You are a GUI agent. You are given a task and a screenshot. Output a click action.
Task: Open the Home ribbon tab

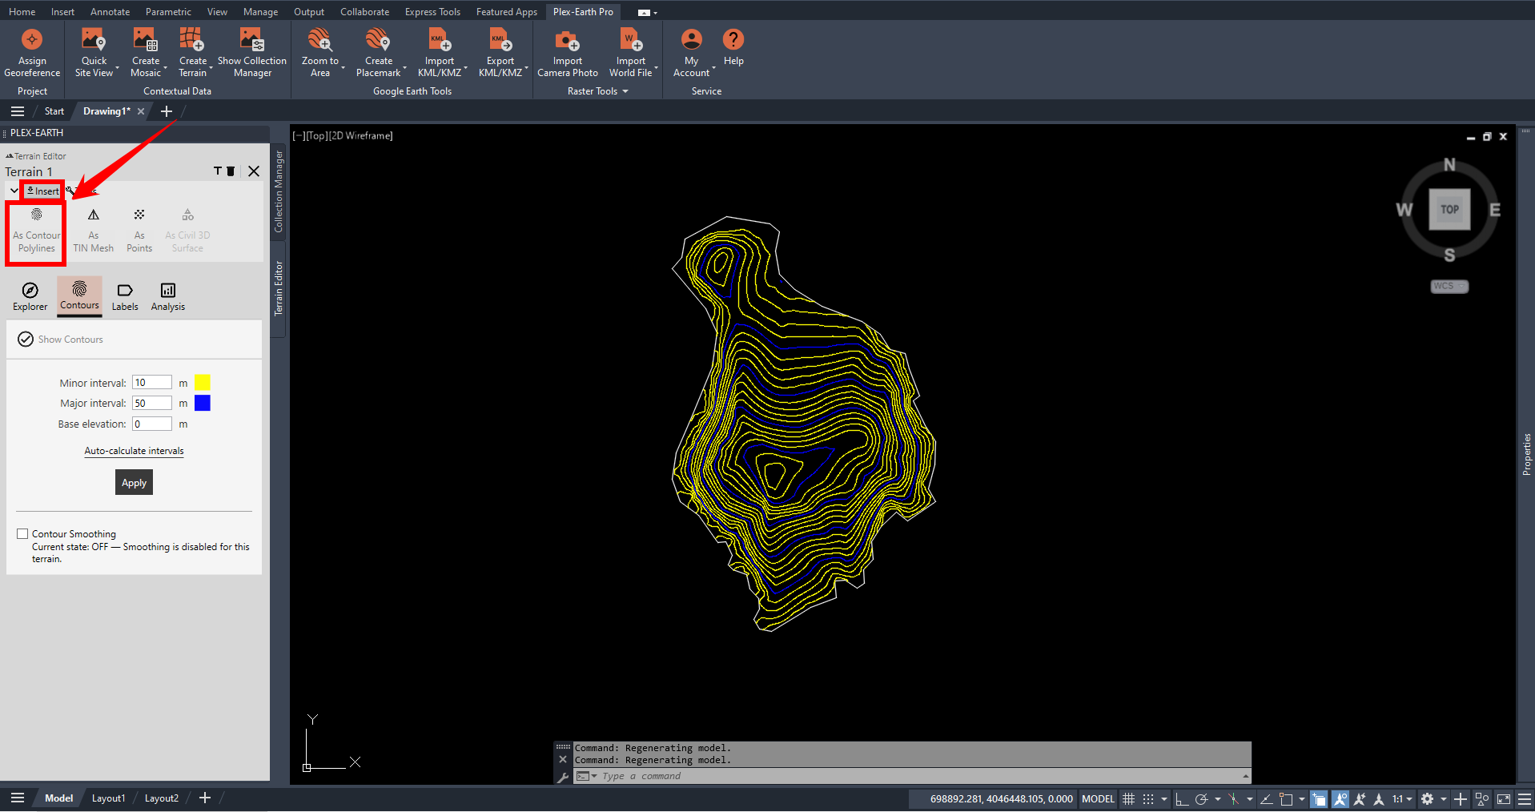coord(22,12)
